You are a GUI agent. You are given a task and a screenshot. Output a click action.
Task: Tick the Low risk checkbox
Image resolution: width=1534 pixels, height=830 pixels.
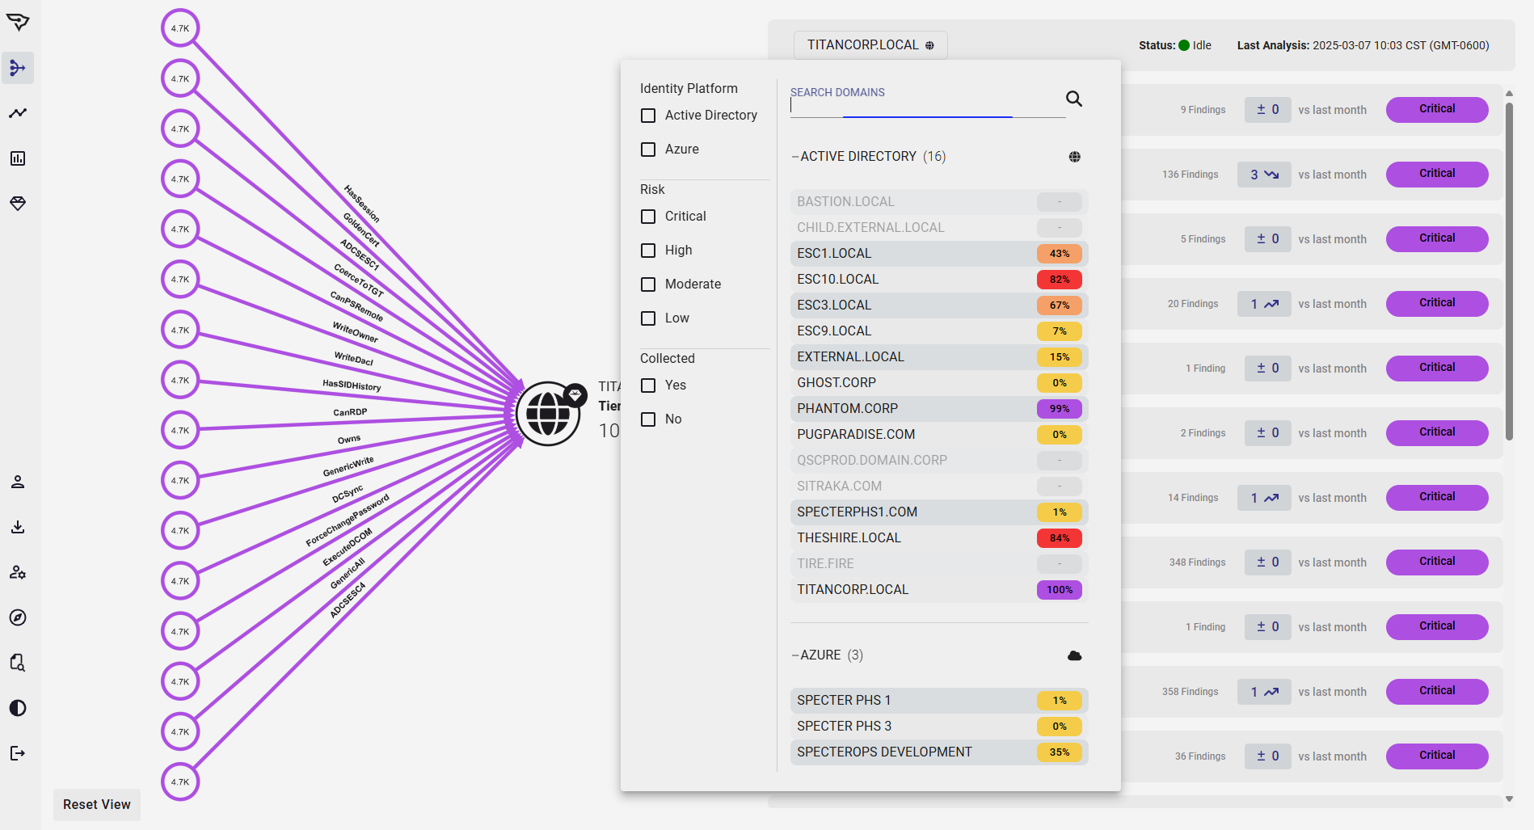pos(648,318)
